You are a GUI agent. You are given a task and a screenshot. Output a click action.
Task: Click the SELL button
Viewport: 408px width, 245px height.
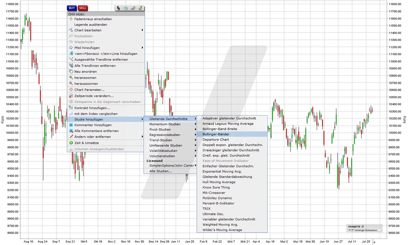[83, 8]
